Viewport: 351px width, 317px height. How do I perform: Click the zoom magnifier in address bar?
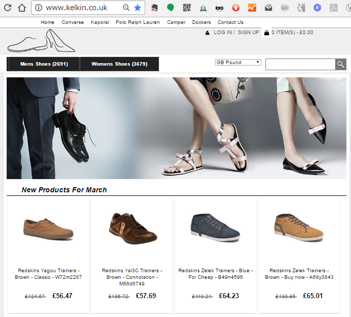(x=126, y=8)
